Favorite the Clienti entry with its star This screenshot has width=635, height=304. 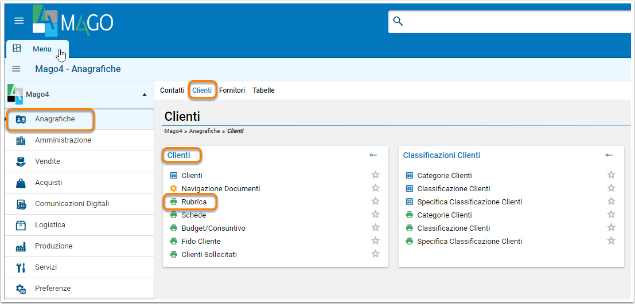375,175
